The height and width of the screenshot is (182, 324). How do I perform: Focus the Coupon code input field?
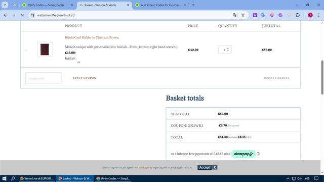(44, 78)
